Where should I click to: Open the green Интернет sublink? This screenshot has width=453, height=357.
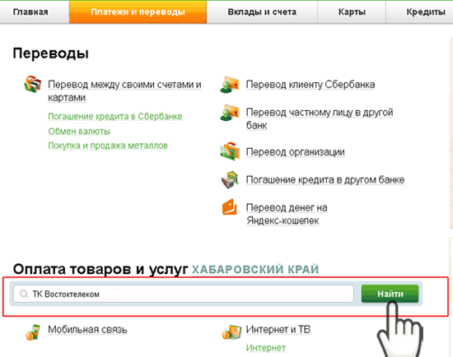(x=266, y=348)
